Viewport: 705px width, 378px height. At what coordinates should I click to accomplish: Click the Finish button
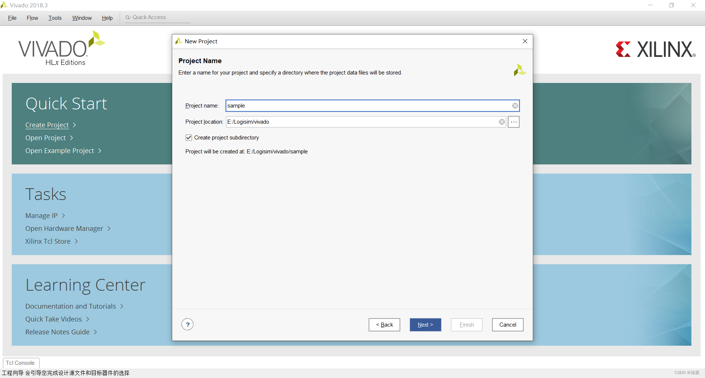467,325
